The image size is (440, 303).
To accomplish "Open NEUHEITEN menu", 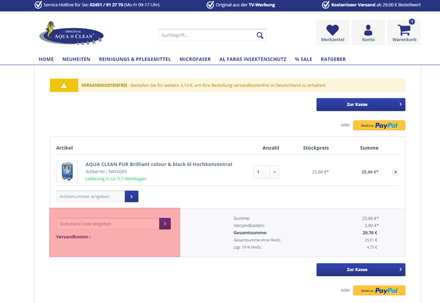I will [x=76, y=60].
